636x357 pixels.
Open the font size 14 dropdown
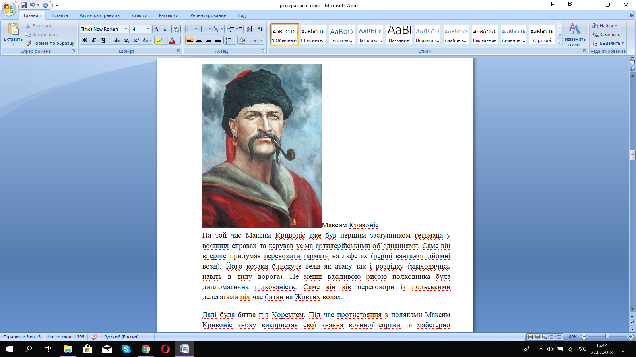(148, 29)
